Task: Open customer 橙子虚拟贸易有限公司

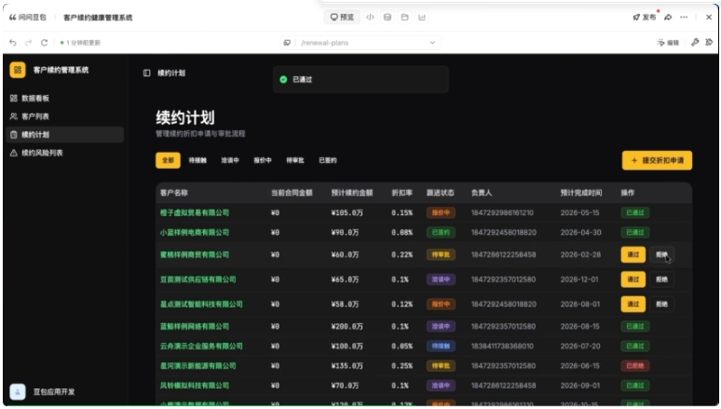Action: (x=195, y=213)
